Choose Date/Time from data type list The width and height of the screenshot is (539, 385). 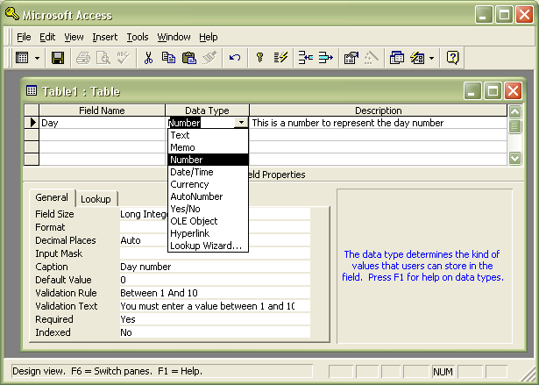208,172
